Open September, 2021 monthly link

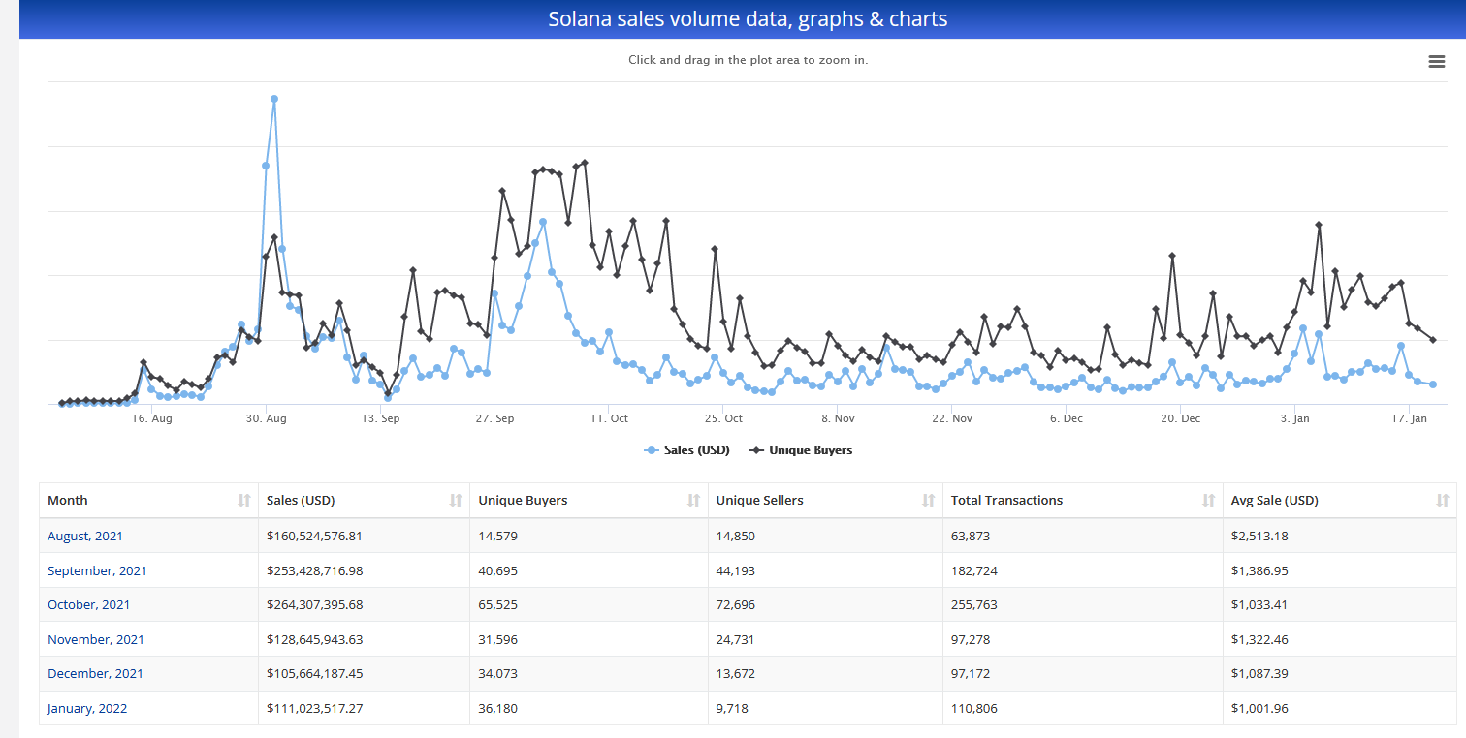point(97,570)
